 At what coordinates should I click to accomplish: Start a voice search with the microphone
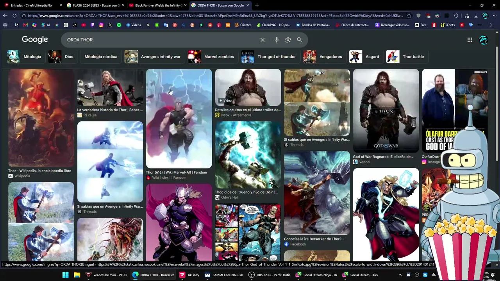point(277,40)
